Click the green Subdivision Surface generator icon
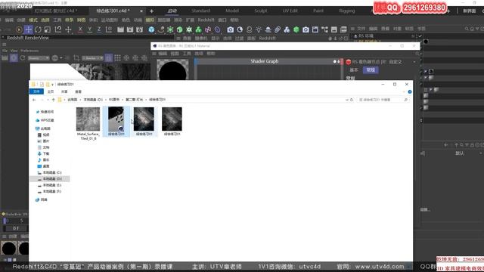The height and width of the screenshot is (272, 484). point(170,29)
